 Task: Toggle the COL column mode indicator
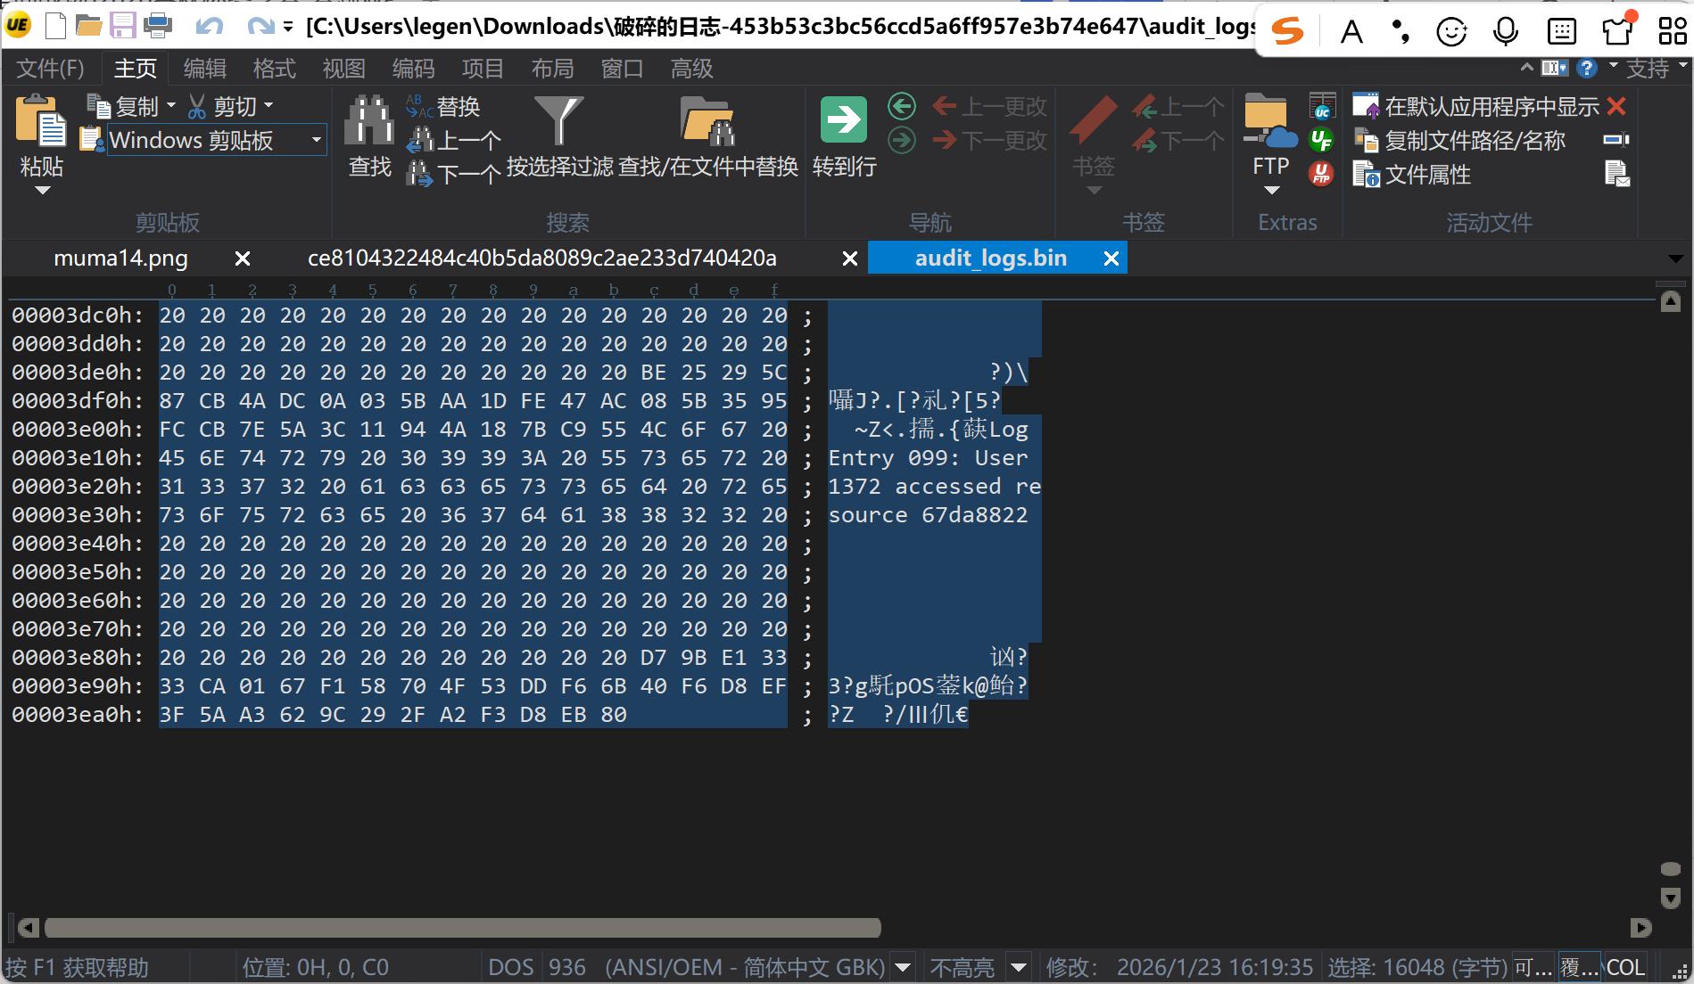pyautogui.click(x=1625, y=967)
